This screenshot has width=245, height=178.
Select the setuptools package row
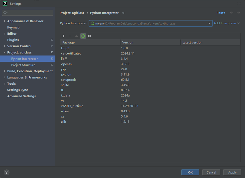tap(150, 79)
